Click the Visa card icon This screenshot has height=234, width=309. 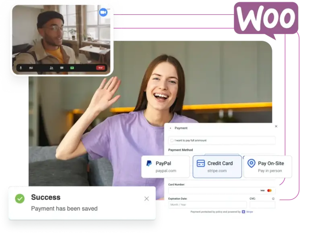coord(262,190)
